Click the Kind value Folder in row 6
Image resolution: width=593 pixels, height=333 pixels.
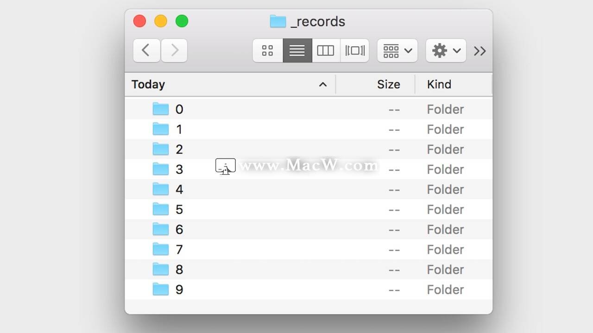pos(445,229)
